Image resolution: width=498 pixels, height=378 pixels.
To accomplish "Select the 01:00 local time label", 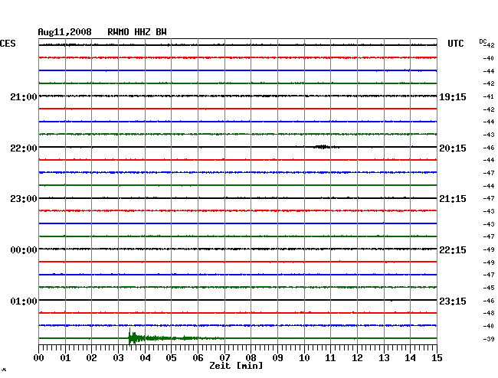I will [x=24, y=301].
